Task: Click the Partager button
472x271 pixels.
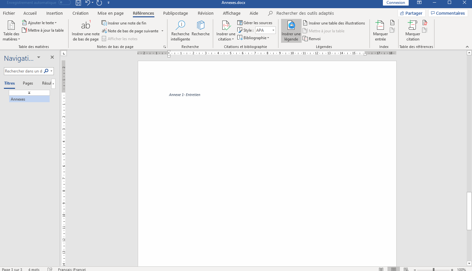Action: point(411,13)
